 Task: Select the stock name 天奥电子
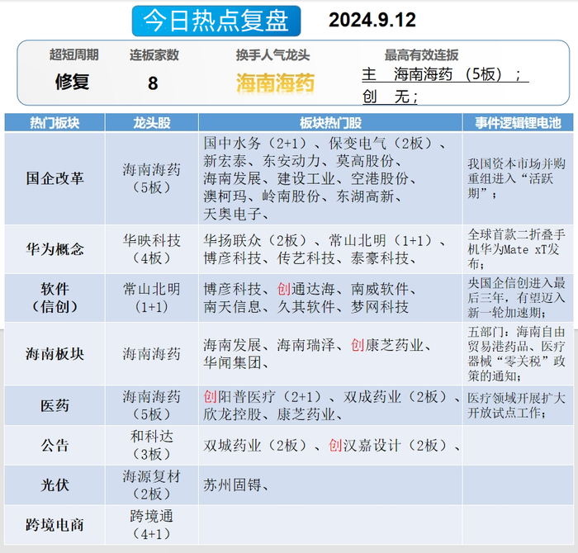coord(232,214)
